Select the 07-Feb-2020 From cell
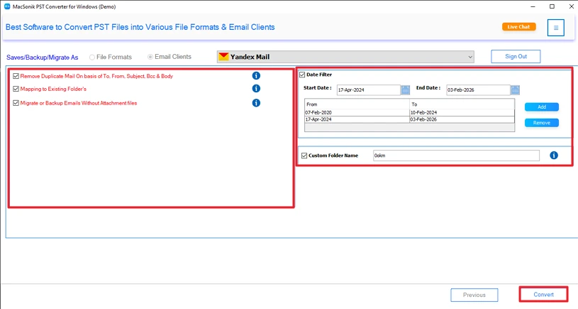The height and width of the screenshot is (309, 578). tap(357, 112)
